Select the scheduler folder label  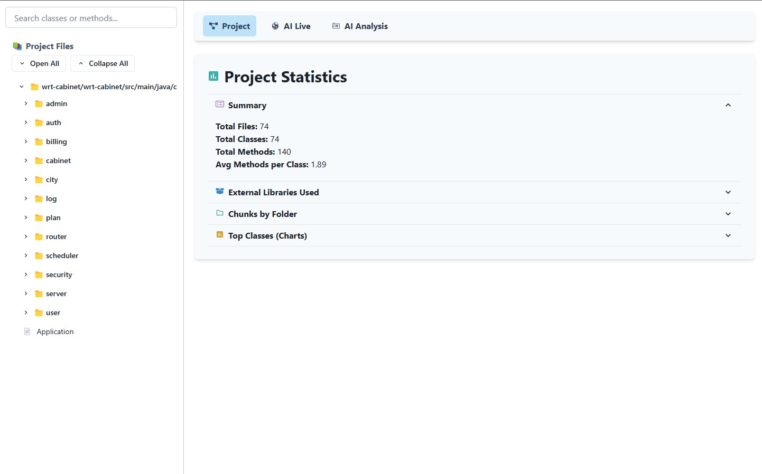62,255
